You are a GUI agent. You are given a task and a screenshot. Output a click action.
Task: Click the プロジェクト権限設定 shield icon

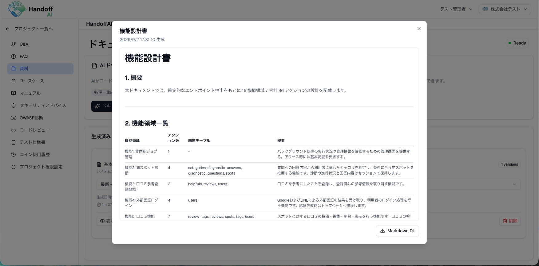pyautogui.click(x=14, y=167)
